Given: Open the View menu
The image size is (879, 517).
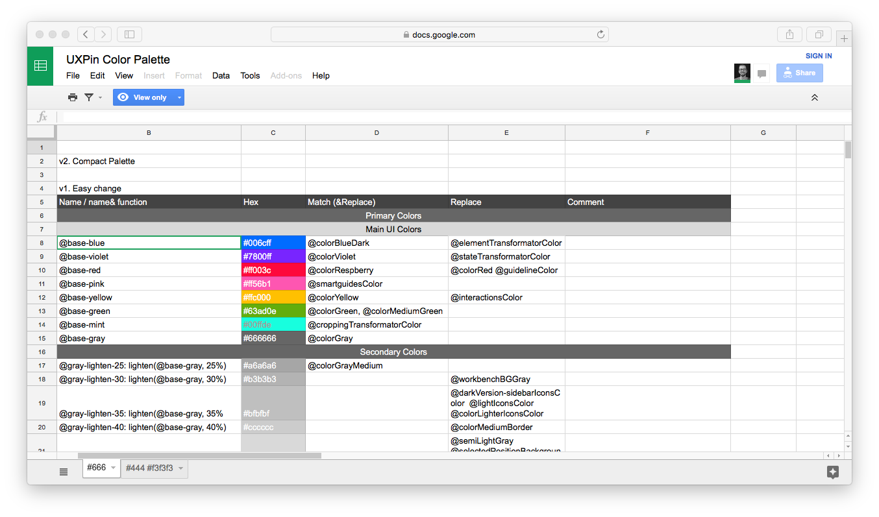Looking at the screenshot, I should click(x=124, y=75).
